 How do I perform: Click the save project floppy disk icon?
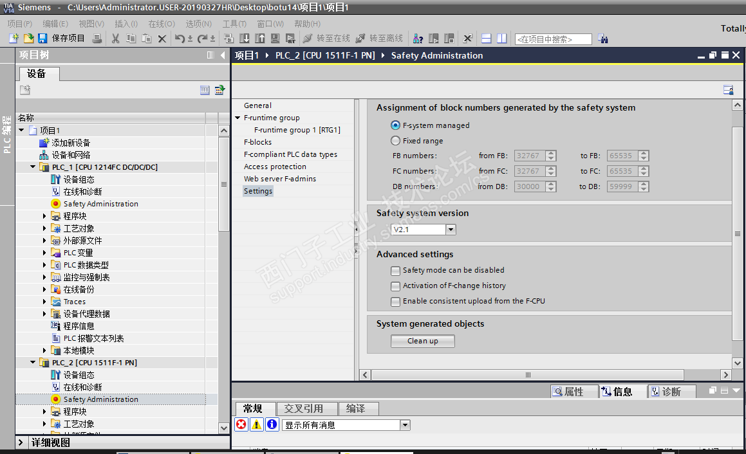click(43, 39)
